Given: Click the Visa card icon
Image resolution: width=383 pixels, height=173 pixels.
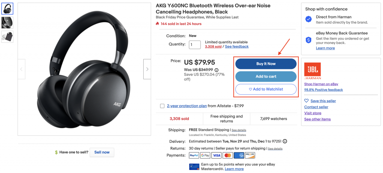Looking at the screenshot, I should click(x=217, y=155).
